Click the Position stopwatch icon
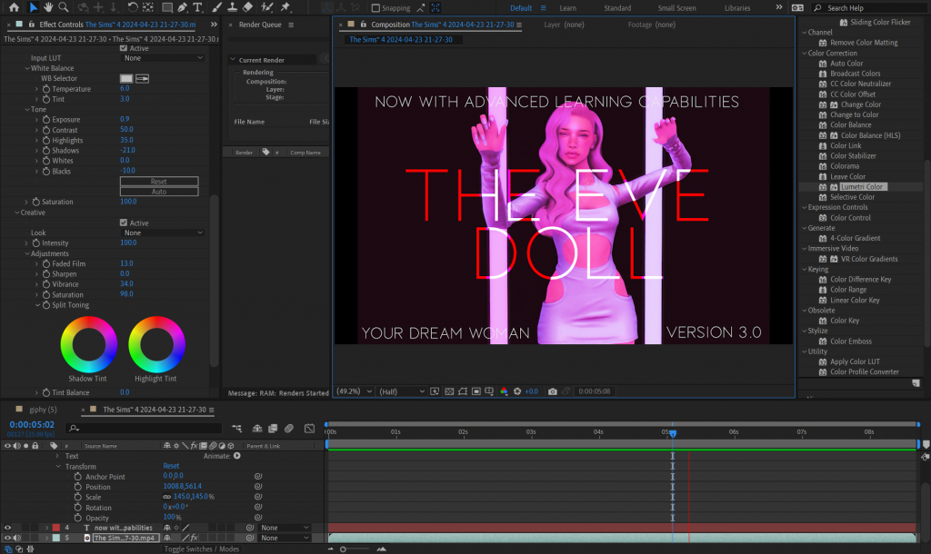 tap(78, 487)
